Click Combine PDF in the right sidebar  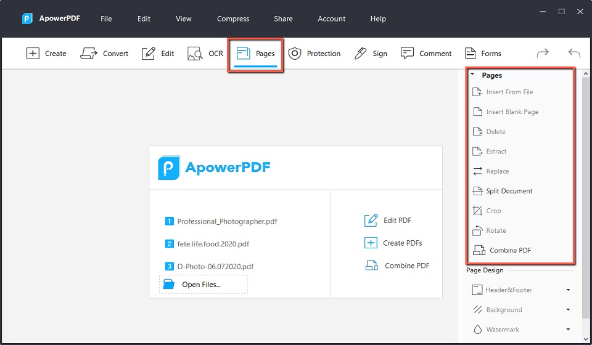click(509, 250)
